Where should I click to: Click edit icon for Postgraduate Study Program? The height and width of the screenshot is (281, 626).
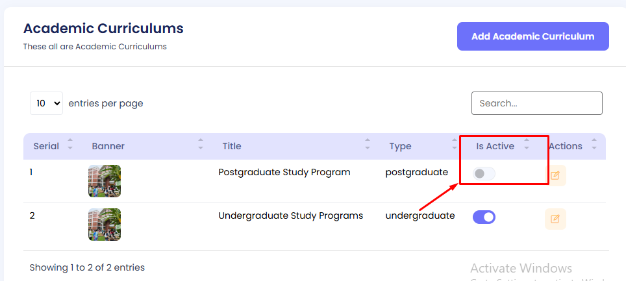[555, 175]
